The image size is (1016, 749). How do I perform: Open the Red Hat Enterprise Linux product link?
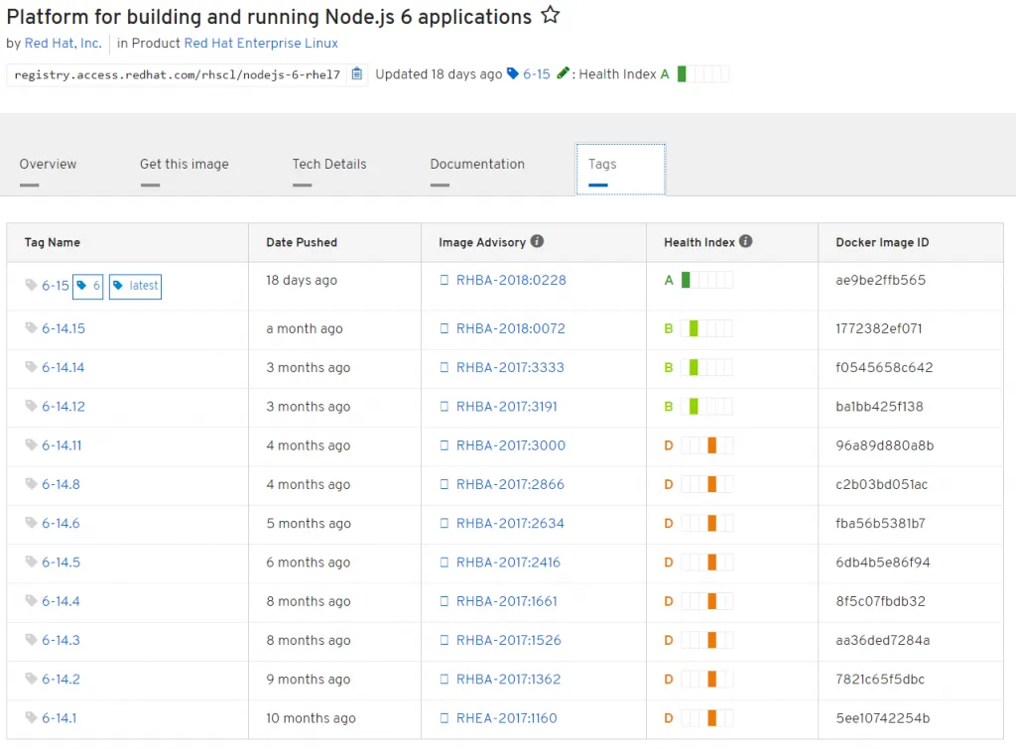pos(260,43)
